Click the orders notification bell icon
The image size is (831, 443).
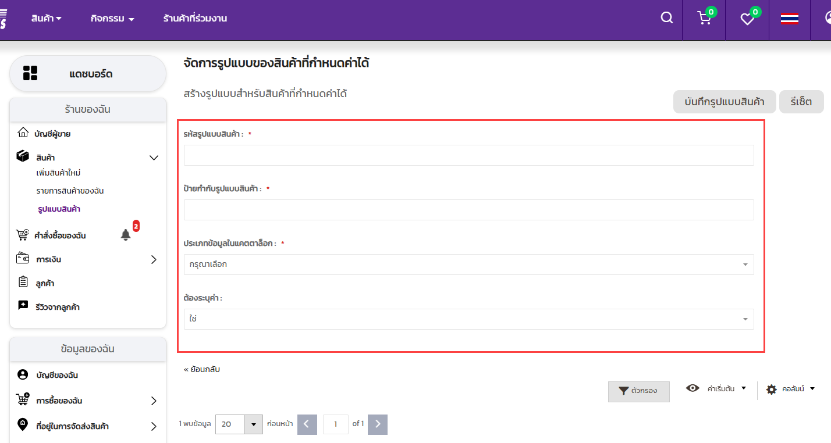click(x=126, y=235)
